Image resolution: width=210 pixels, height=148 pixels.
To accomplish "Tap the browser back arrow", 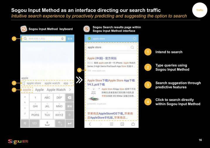I will click(x=90, y=124).
